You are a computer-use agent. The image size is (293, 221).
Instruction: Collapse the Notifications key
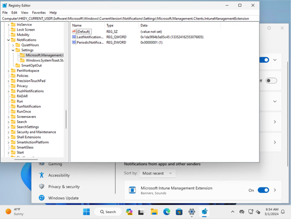(x=9, y=40)
